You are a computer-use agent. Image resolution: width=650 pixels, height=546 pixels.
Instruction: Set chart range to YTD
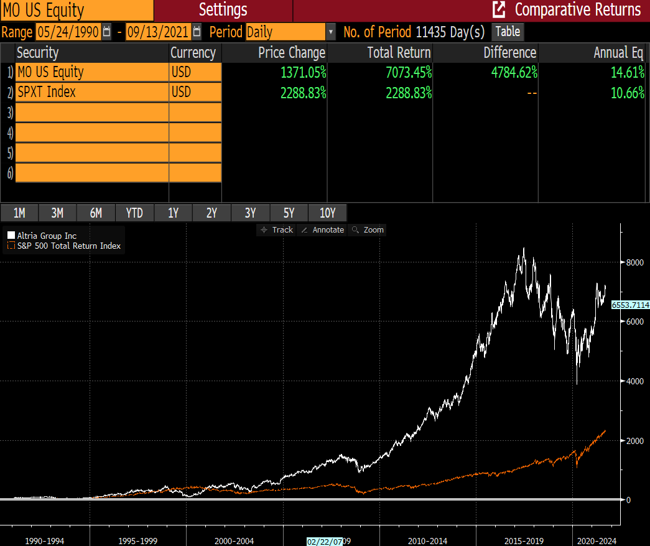click(x=134, y=213)
